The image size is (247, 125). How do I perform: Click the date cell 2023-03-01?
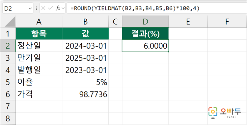pyautogui.click(x=85, y=70)
